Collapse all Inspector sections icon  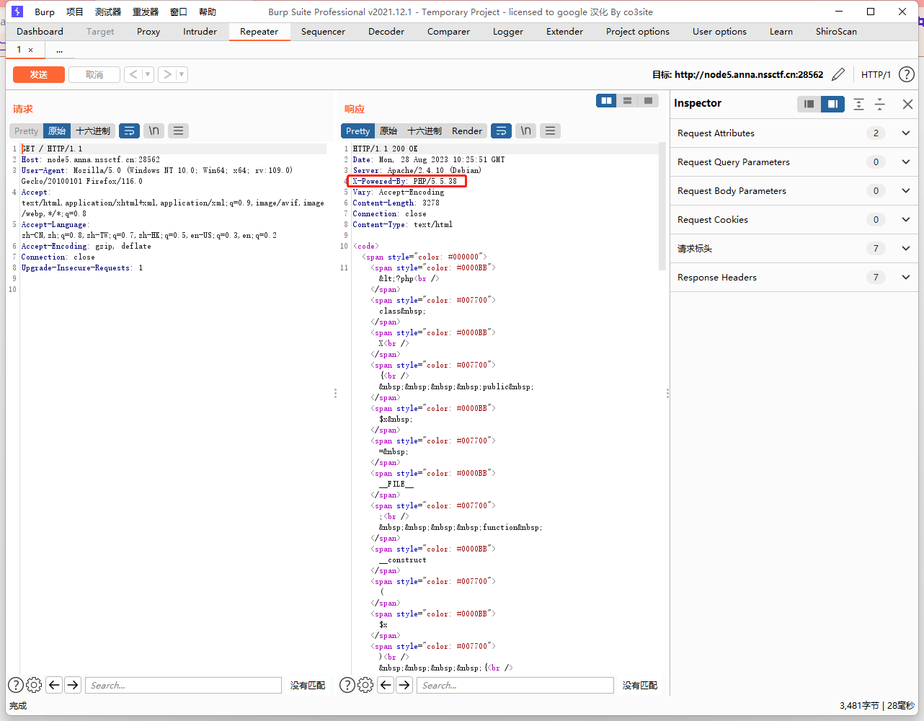coord(880,104)
